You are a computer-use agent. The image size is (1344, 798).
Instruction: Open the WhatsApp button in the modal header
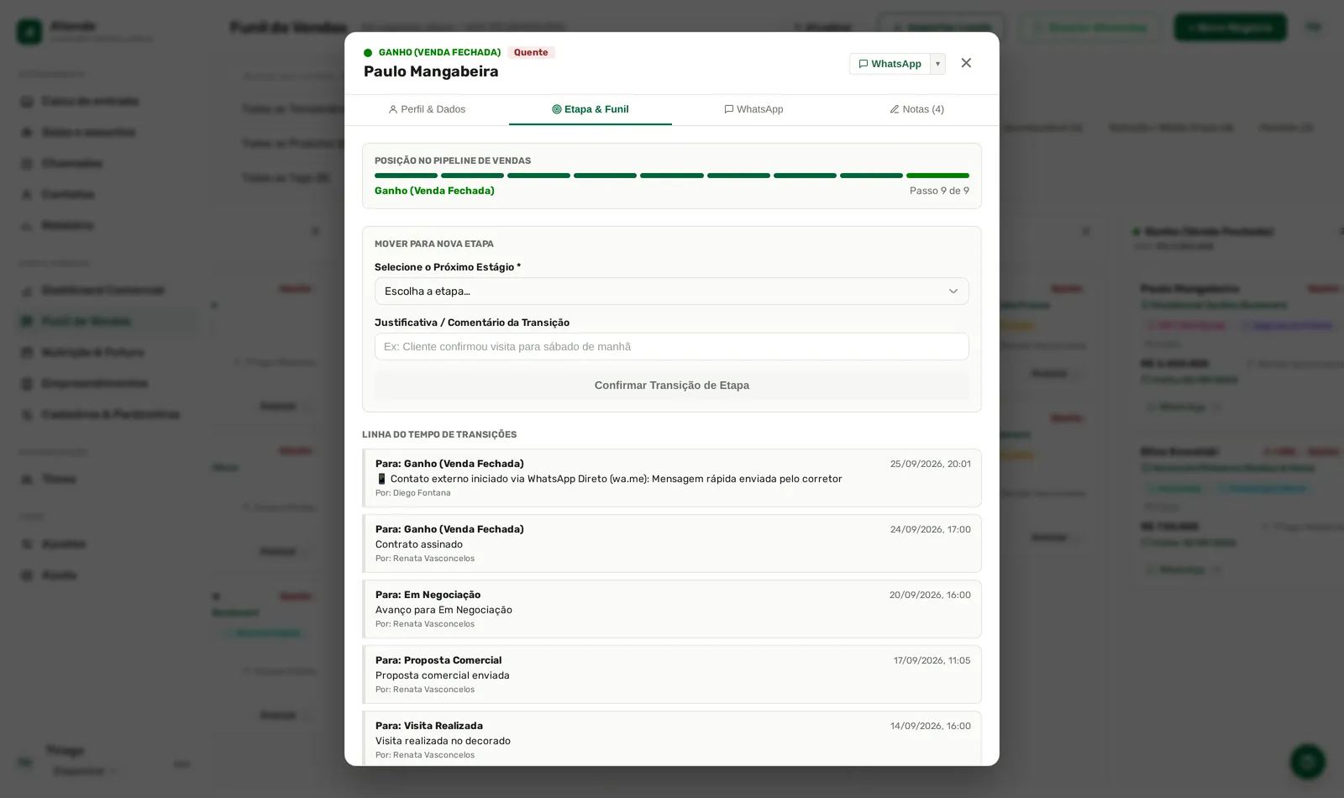click(890, 64)
